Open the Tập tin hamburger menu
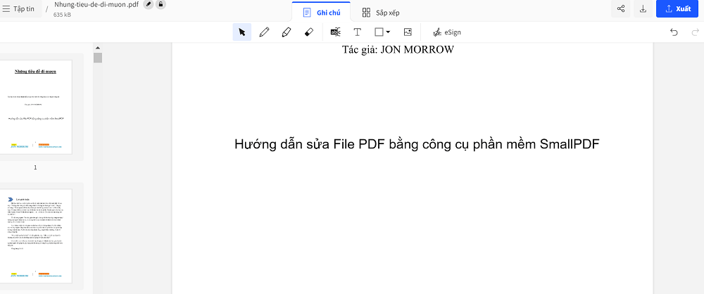704x294 pixels. coord(18,8)
